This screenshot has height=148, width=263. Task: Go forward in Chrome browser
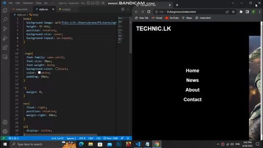(x=143, y=12)
